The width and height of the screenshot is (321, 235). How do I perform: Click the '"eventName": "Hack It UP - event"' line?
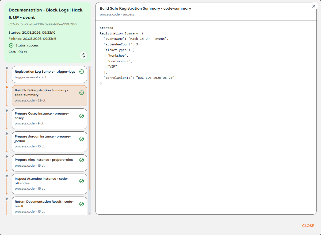(x=136, y=39)
